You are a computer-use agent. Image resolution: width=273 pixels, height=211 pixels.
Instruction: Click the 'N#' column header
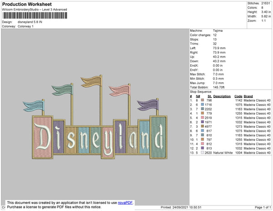coord(198,96)
